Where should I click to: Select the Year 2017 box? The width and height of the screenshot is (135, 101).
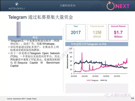pyautogui.click(x=76, y=32)
